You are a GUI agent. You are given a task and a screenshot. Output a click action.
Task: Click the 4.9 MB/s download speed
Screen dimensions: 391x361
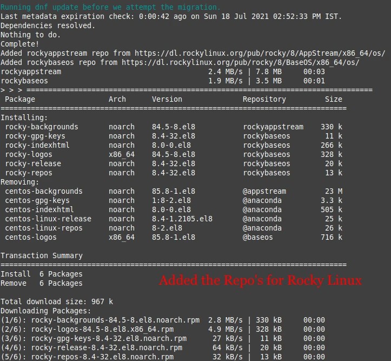click(225, 330)
